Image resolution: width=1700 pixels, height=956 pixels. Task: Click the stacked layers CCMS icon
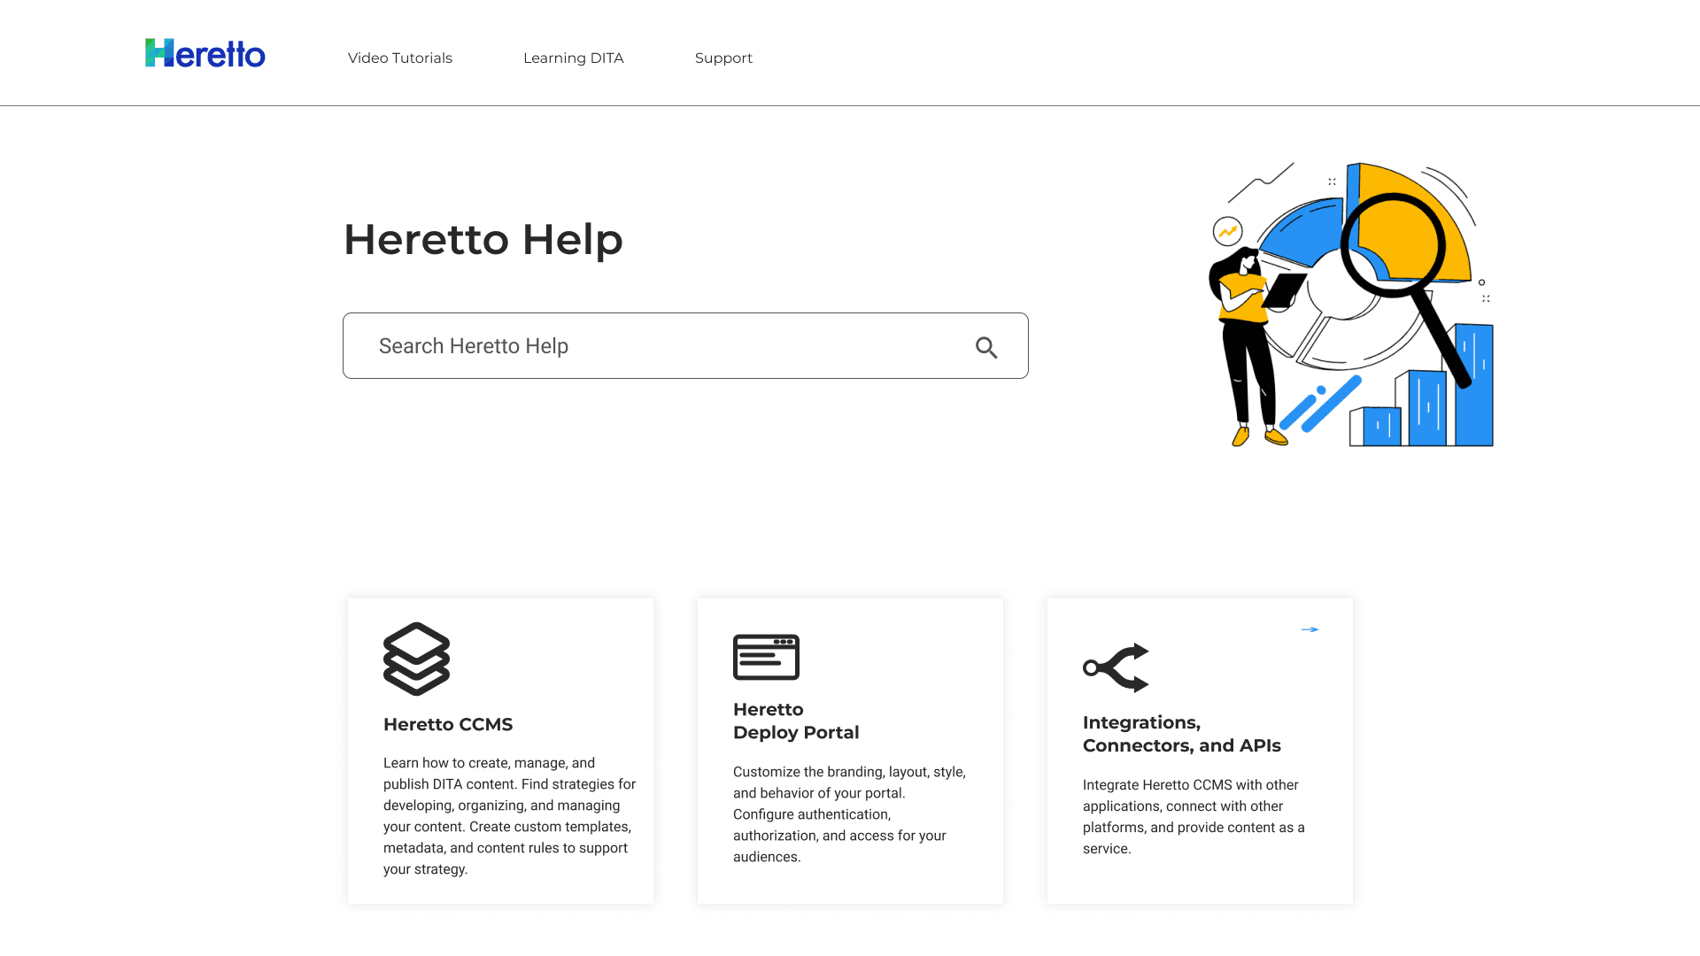(416, 659)
